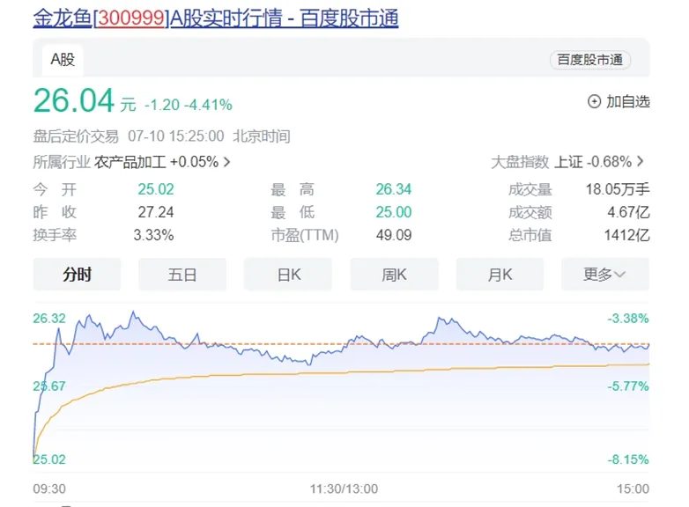Click 换手率 value 3.33%
Viewport: 689px width, 507px height.
tap(154, 235)
